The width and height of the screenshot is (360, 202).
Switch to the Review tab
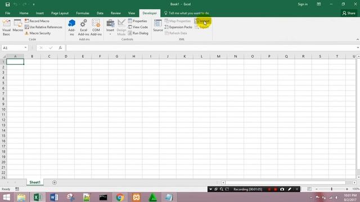116,13
